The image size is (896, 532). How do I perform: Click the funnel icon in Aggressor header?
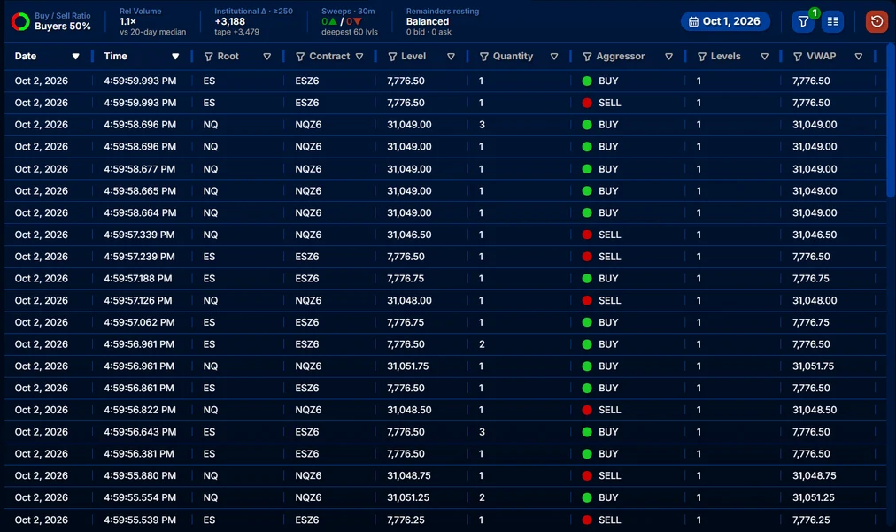click(x=587, y=57)
